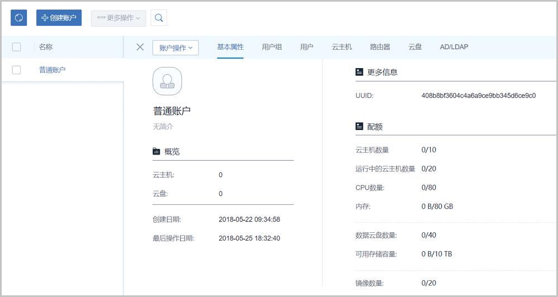Screen dimensions: 558x297
Task: Switch to the 用户组 tab
Action: 272,47
